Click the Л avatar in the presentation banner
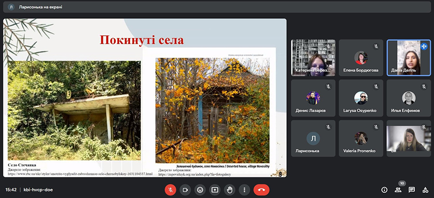This screenshot has height=198, width=434. (11, 7)
